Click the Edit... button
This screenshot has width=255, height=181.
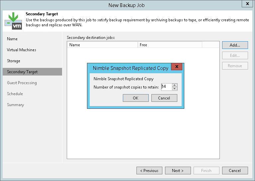(x=235, y=55)
